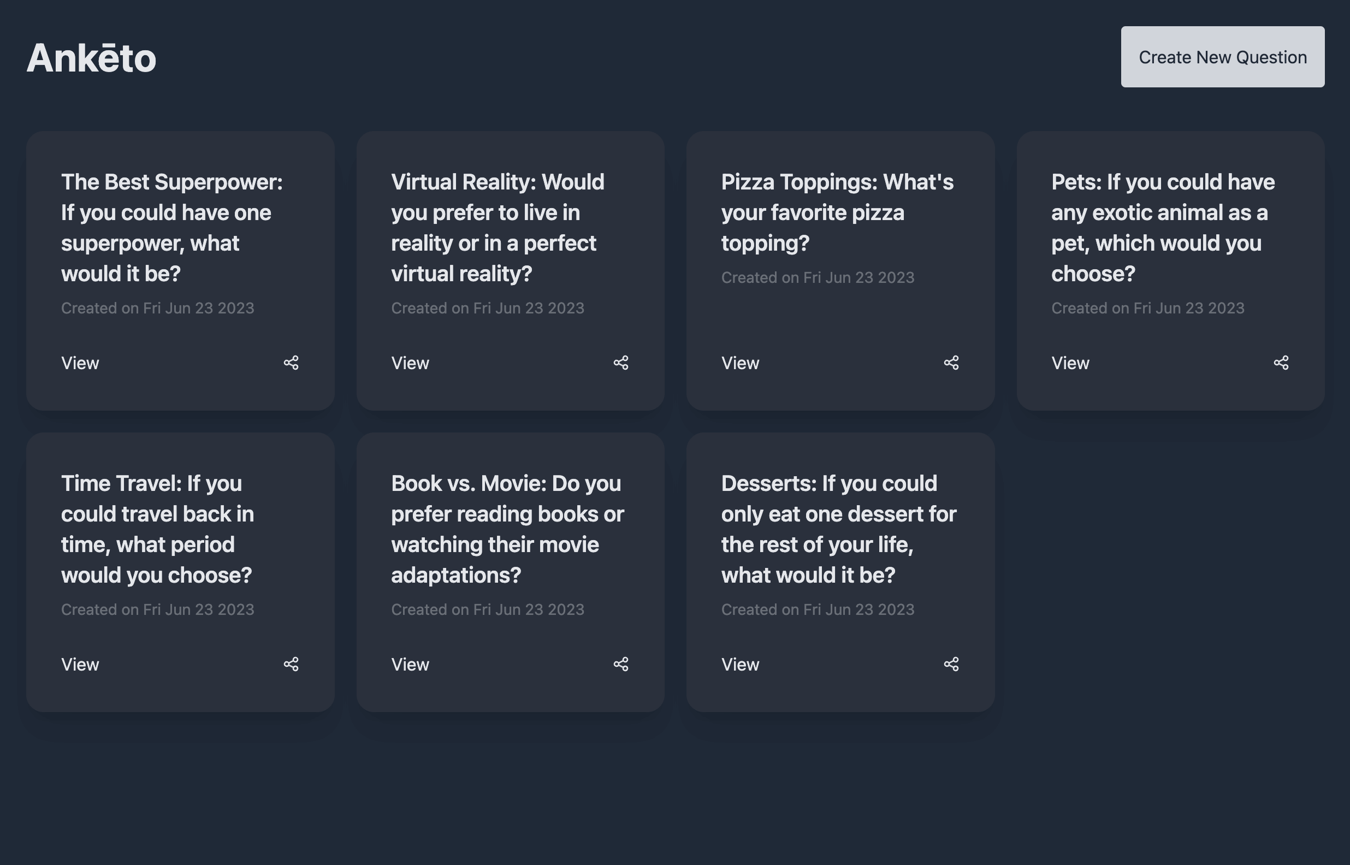Open View link for Virtual Reality
The width and height of the screenshot is (1350, 865).
click(410, 363)
